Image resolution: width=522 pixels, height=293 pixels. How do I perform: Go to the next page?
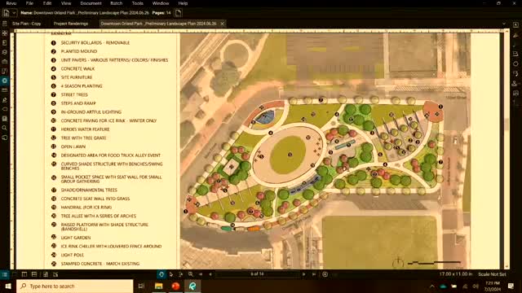pos(304,274)
